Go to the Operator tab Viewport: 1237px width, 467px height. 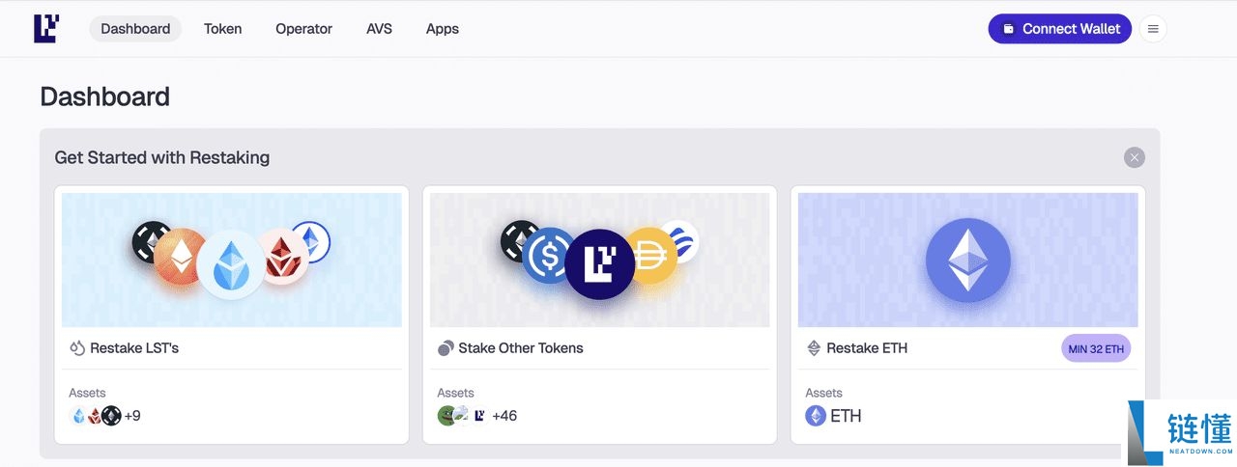[303, 29]
